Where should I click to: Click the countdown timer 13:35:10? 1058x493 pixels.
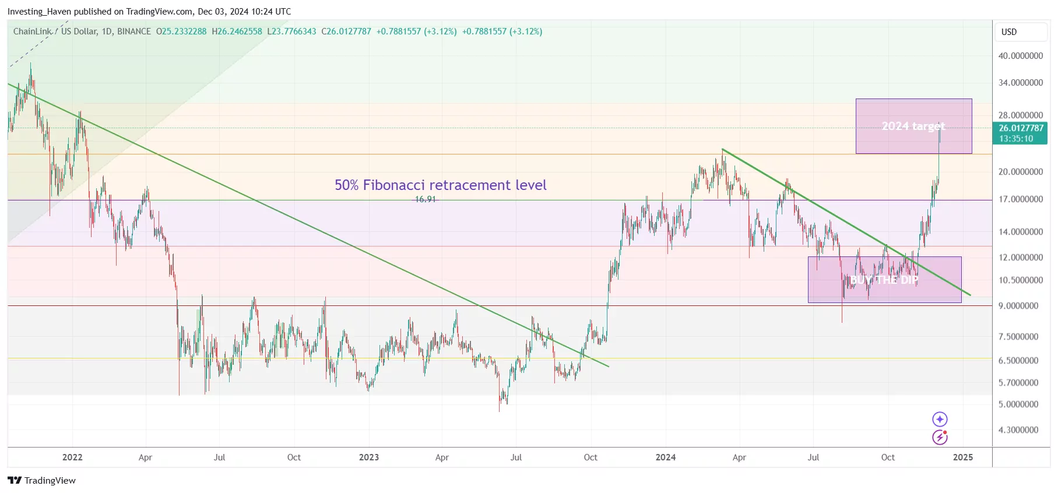(x=1016, y=139)
